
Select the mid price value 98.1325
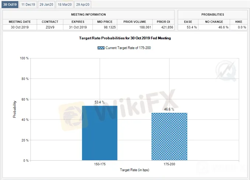tap(105, 28)
